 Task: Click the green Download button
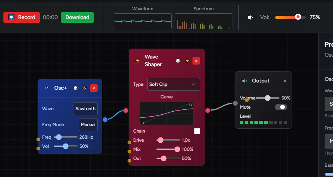[77, 17]
